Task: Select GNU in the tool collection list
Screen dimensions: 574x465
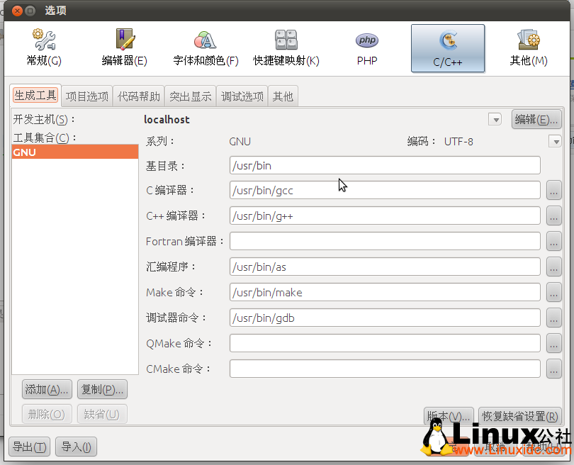Action: [x=74, y=152]
